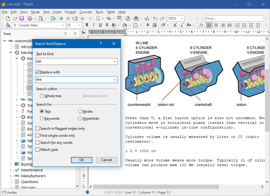Screen dimensions: 270x196
Task: Add a new node with green plus
Action: click(x=61, y=18)
